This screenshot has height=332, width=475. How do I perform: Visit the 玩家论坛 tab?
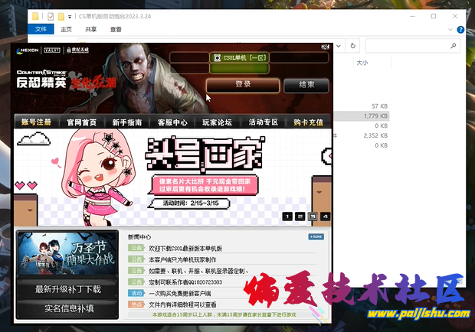click(x=218, y=122)
